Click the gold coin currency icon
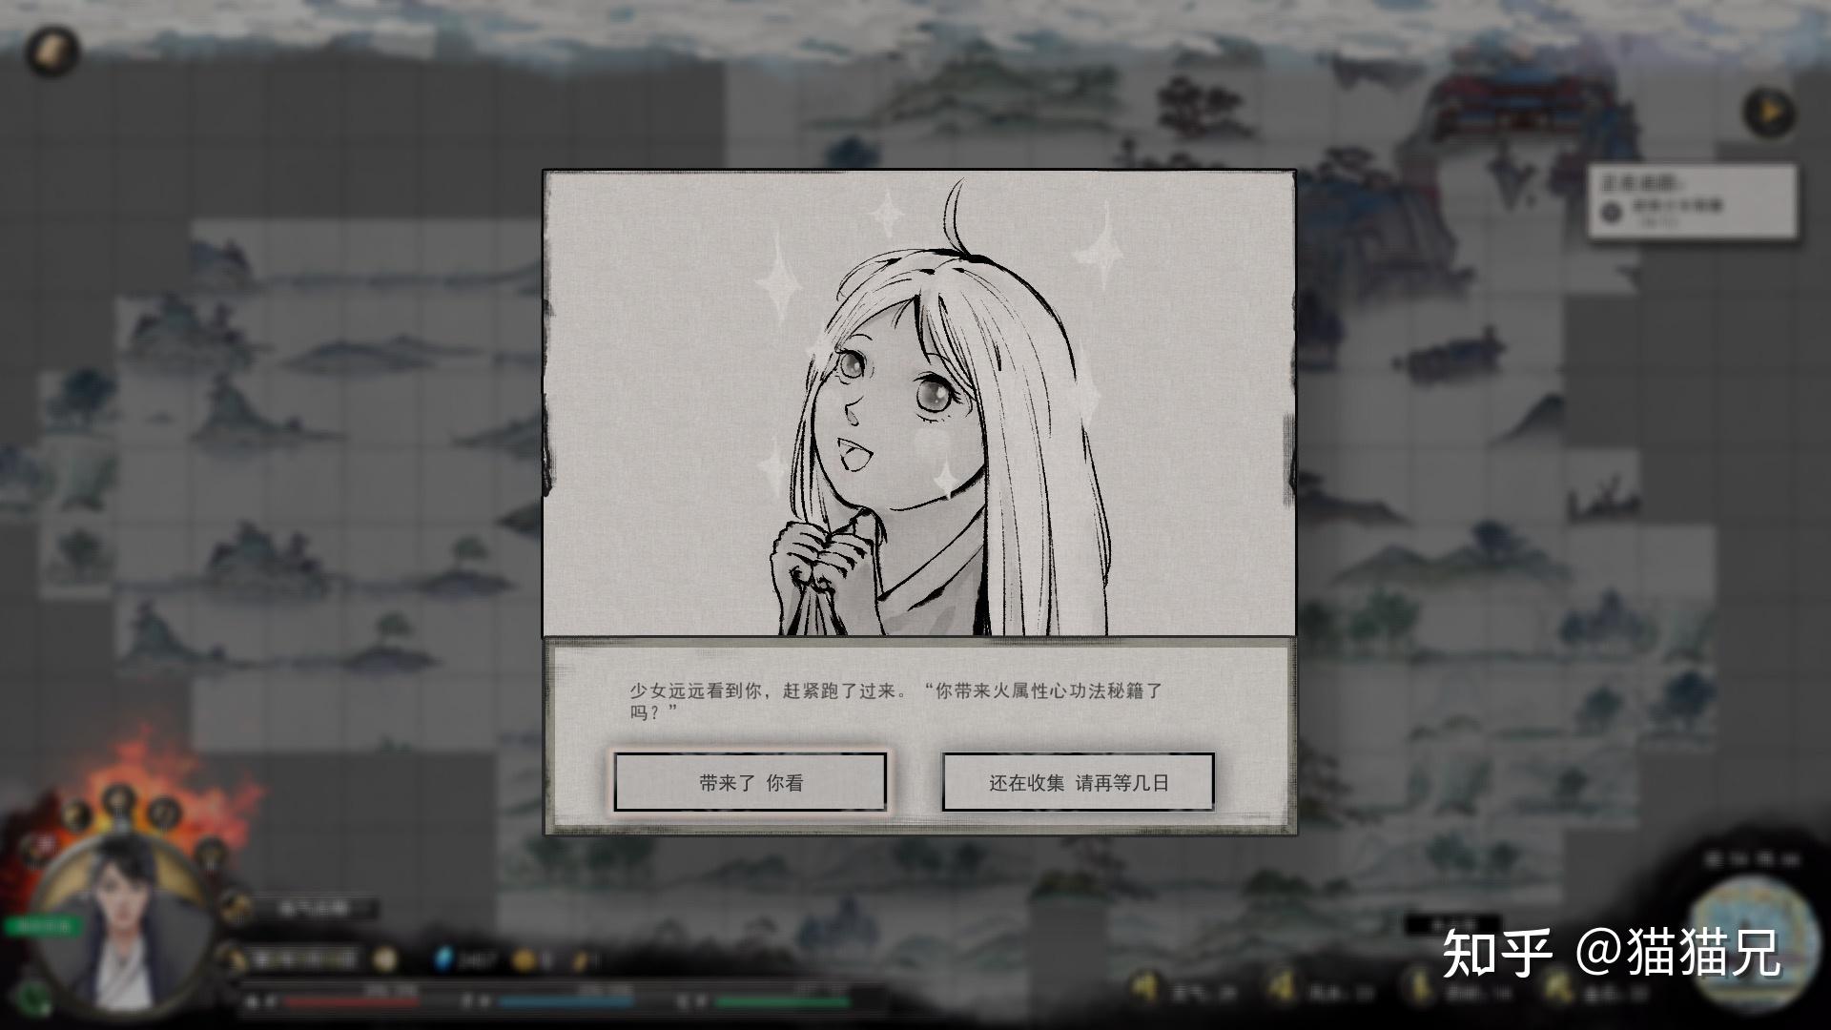Viewport: 1831px width, 1030px height. pyautogui.click(x=523, y=959)
